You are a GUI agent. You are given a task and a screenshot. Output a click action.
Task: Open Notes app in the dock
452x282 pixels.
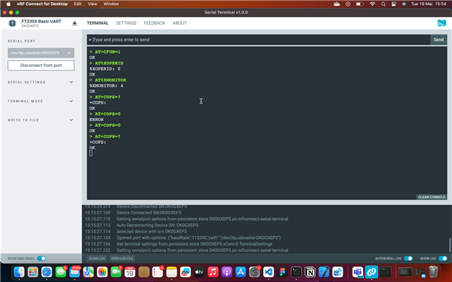[x=172, y=271]
